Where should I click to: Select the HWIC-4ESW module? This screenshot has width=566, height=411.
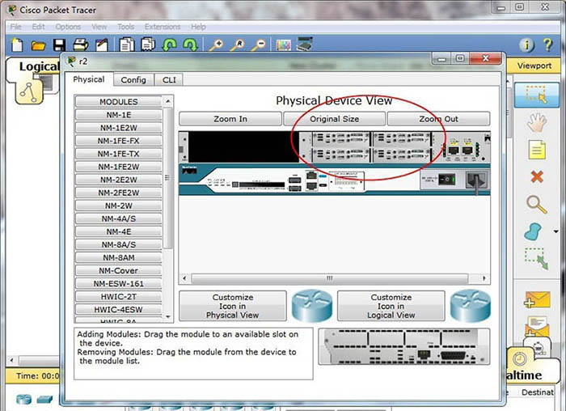click(118, 310)
